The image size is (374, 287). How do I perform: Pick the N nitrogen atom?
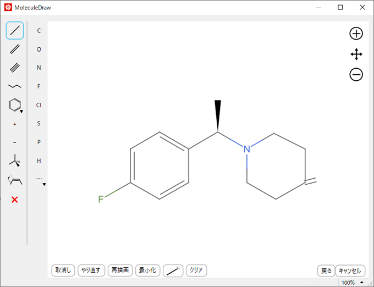coord(38,68)
